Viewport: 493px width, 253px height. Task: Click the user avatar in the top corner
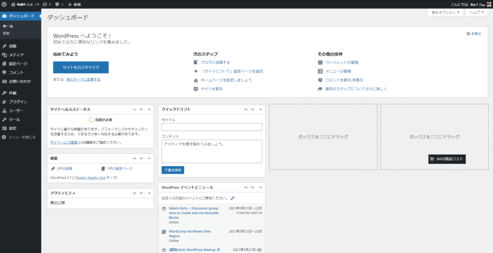pos(490,4)
